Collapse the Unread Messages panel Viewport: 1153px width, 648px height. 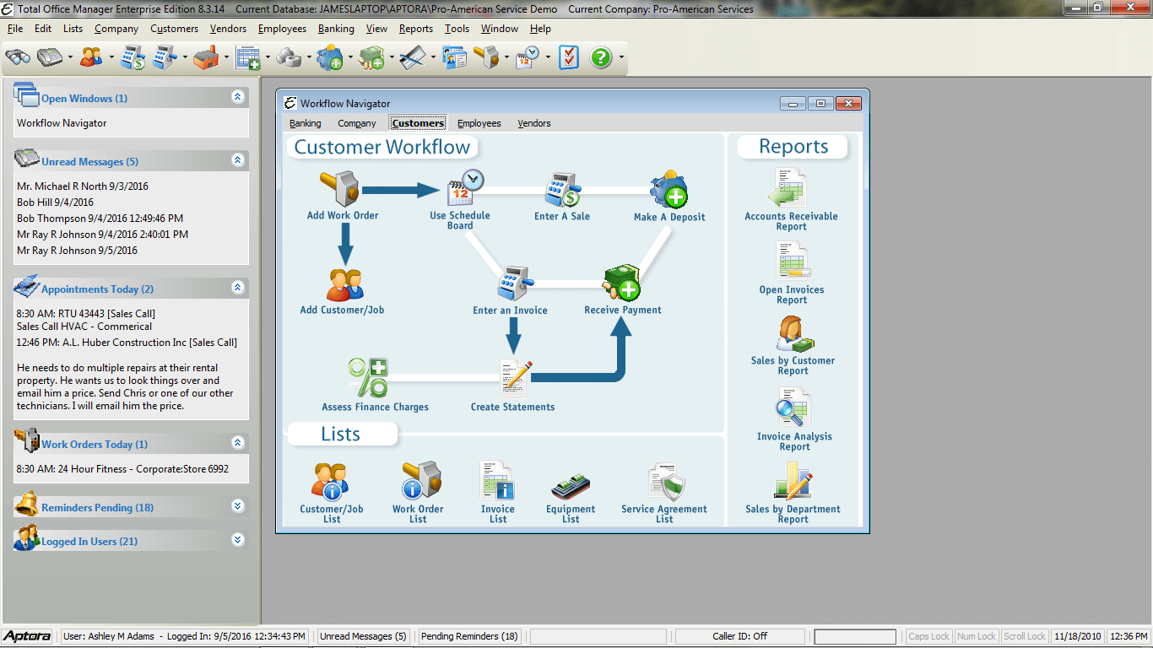[x=237, y=160]
